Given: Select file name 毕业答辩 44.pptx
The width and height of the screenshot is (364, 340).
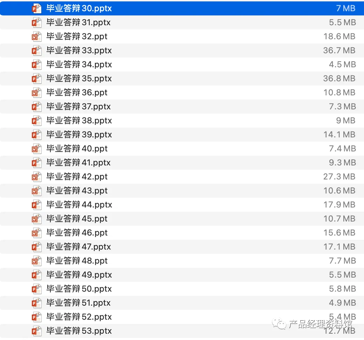Looking at the screenshot, I should click(x=79, y=205).
